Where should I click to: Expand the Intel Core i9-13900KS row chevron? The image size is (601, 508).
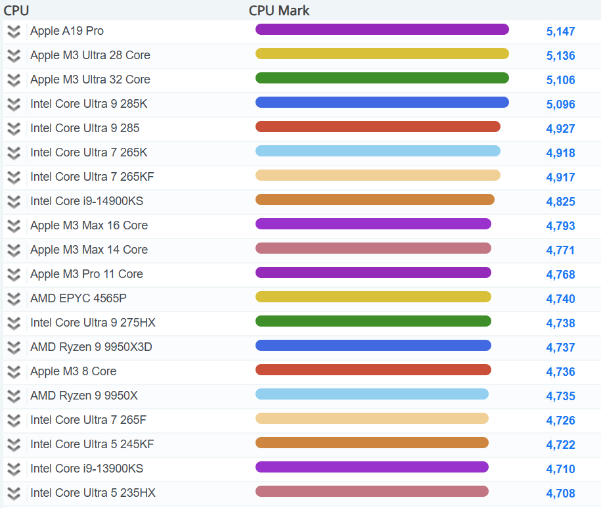(x=14, y=469)
